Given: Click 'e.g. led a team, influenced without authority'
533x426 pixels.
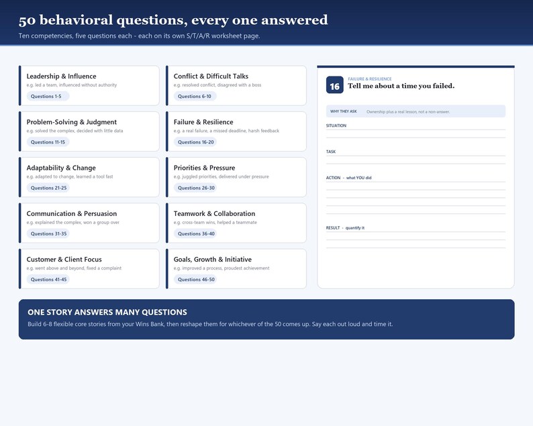Looking at the screenshot, I should pos(72,85).
